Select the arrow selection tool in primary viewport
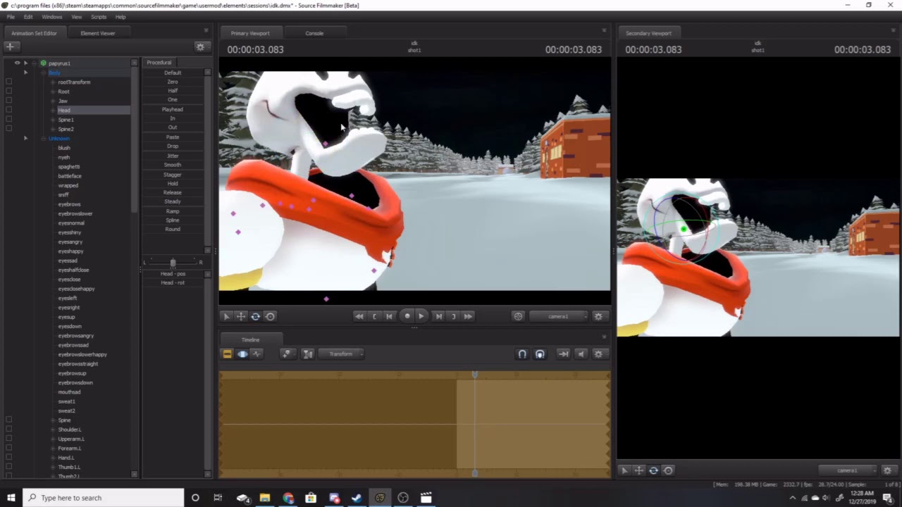Viewport: 902px width, 507px height. [226, 316]
